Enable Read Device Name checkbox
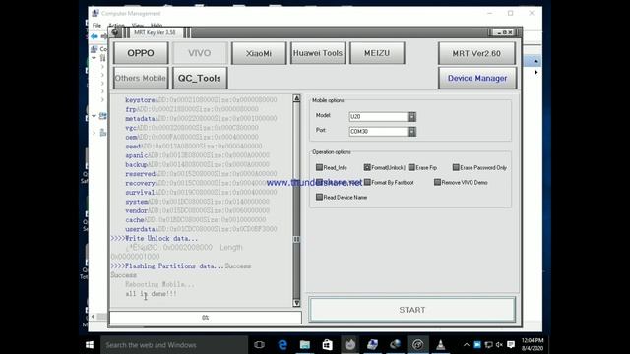 319,197
